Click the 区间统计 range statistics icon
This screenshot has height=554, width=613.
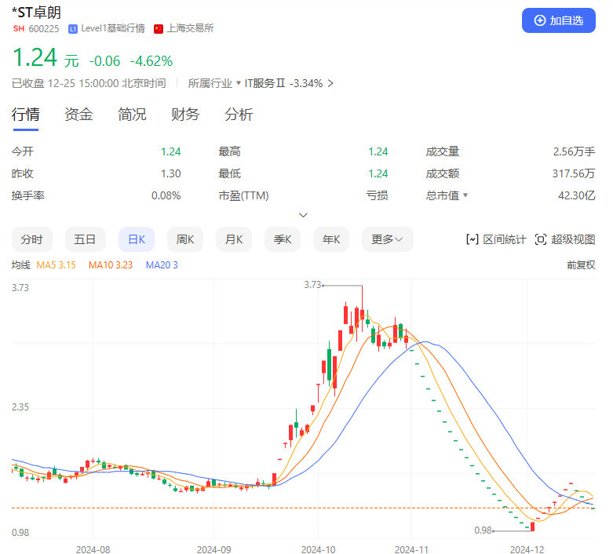tap(473, 239)
